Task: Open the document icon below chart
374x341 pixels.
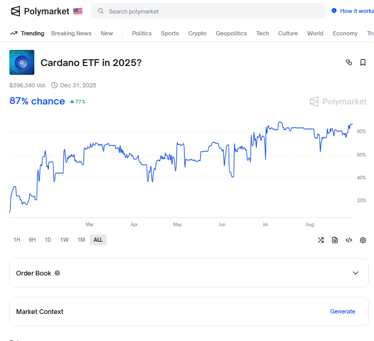Action: (335, 240)
